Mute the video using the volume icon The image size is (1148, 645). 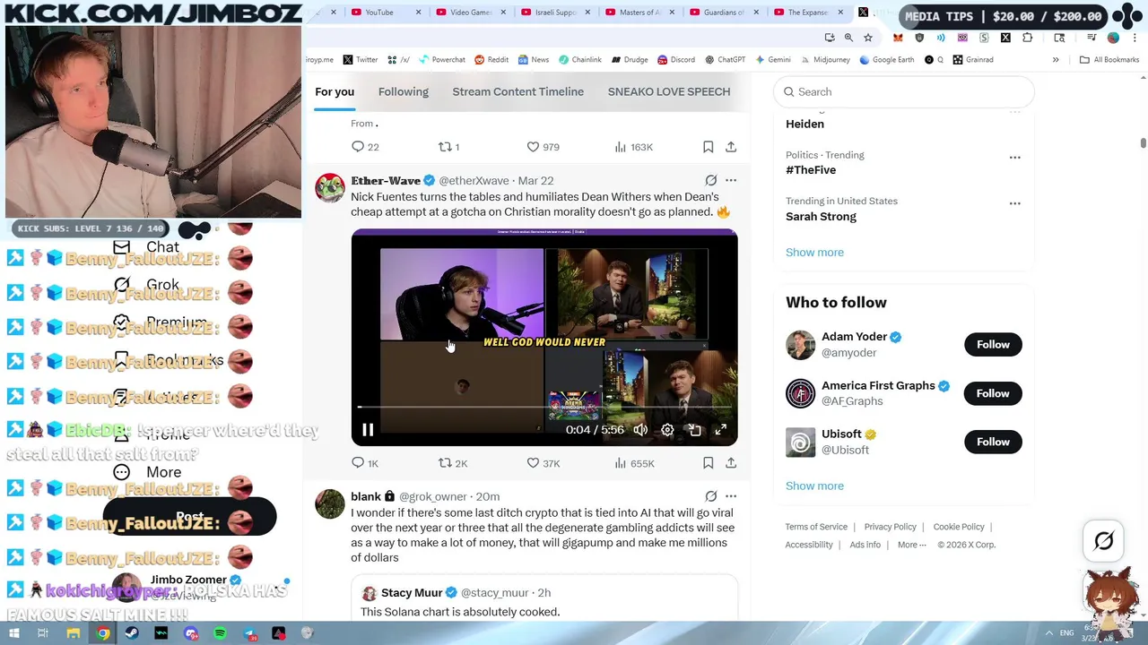(640, 430)
